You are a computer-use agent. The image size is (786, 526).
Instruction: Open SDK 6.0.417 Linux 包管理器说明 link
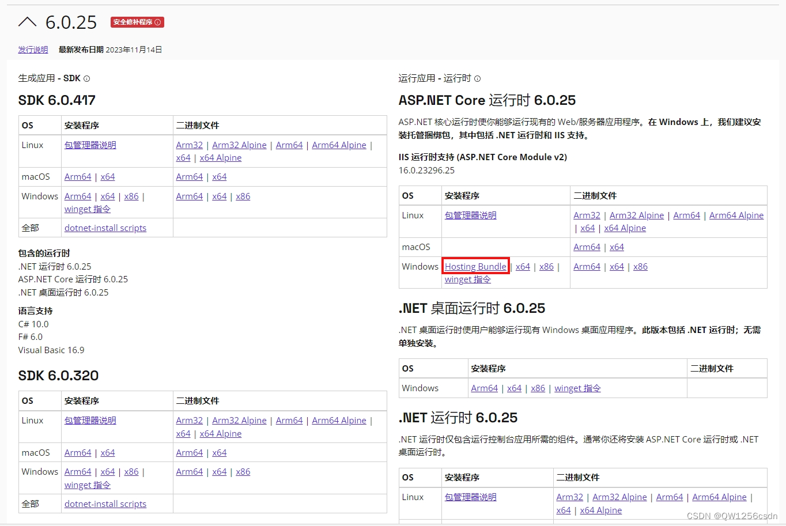pos(90,145)
